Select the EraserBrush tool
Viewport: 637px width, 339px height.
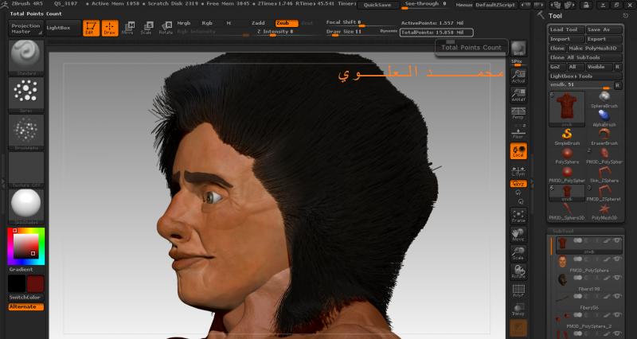click(x=604, y=137)
